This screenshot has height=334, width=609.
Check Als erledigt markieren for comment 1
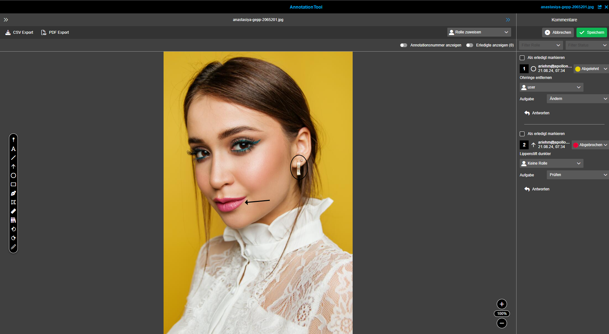point(522,58)
